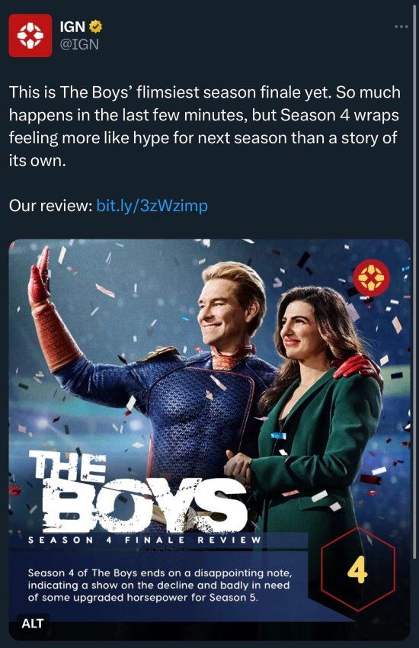Click the gold eagle shoulder pad on suit
This screenshot has width=419, height=648.
coord(159,354)
